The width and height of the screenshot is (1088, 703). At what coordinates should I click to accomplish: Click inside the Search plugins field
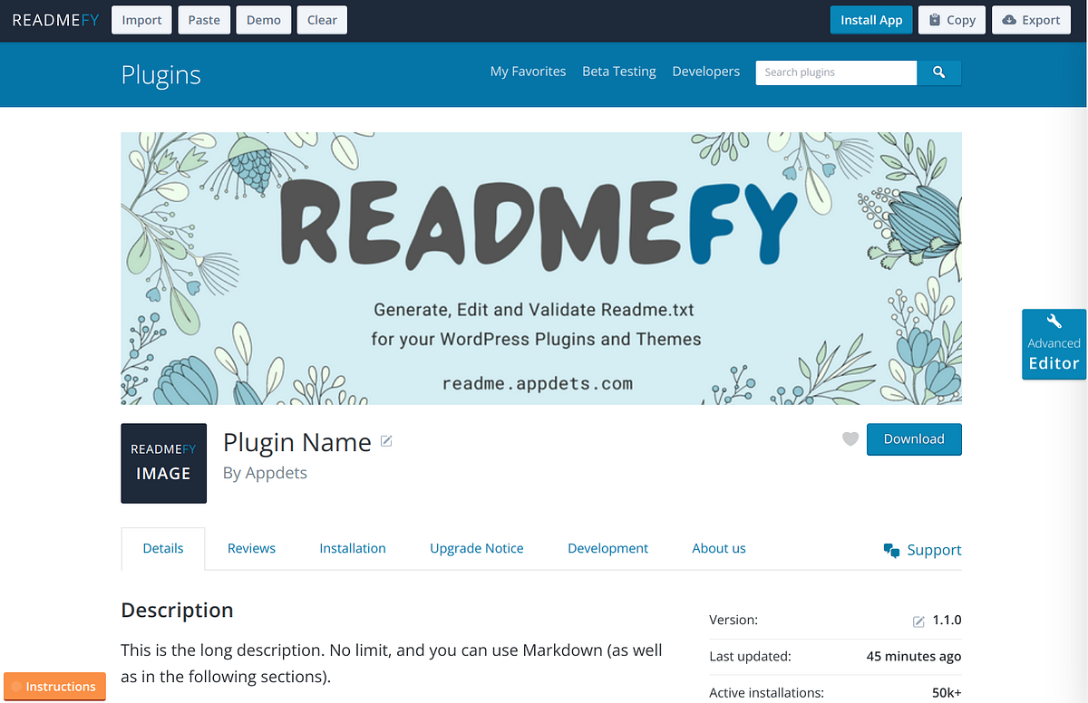click(834, 72)
